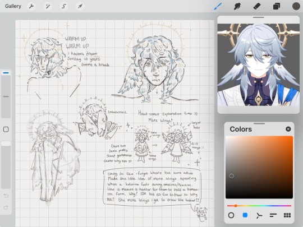The height and width of the screenshot is (227, 303).
Task: Tap the sidebar modify square button
Action: pos(6,129)
